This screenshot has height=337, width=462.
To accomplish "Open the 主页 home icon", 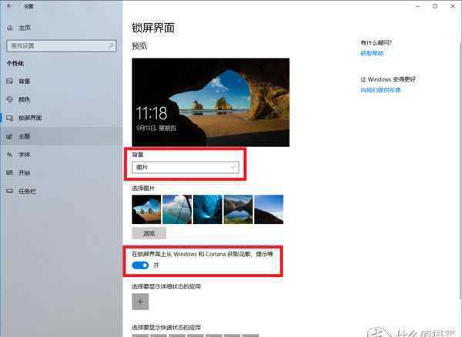I will 10,28.
